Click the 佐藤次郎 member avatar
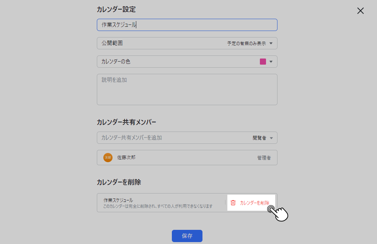This screenshot has height=244, width=377. pos(108,158)
